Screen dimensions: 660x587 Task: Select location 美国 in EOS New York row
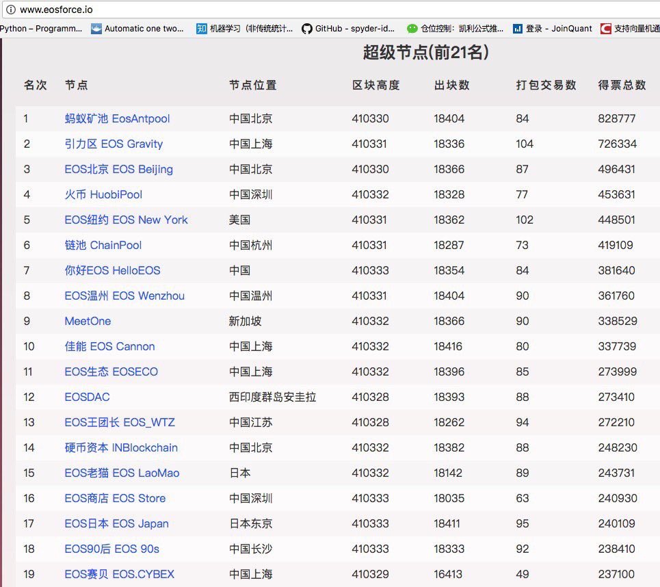click(x=239, y=220)
